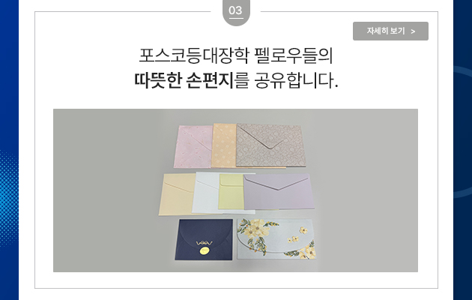Click the dotted pattern on left blue margin
Screen dimensions: 472x300
tap(9, 199)
